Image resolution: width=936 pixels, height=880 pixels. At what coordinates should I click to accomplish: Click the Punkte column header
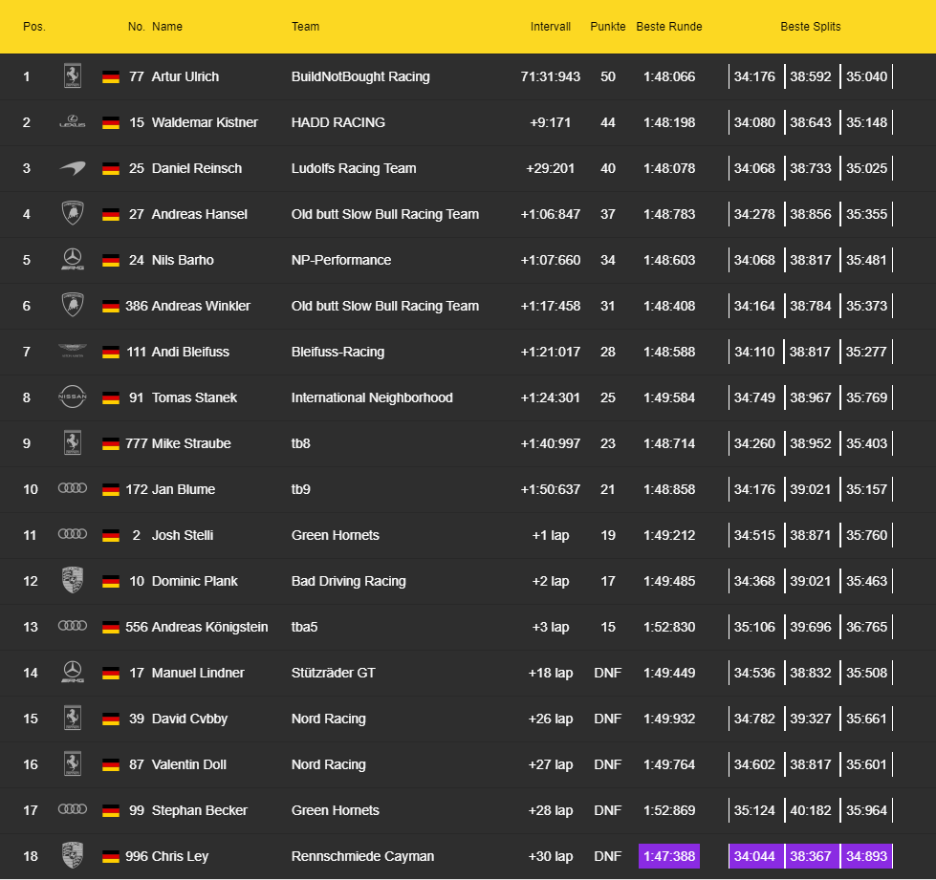coord(607,27)
